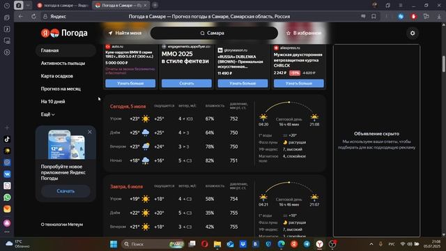
Task: Open history clock icon in browser sidebar
Action: (7, 6)
